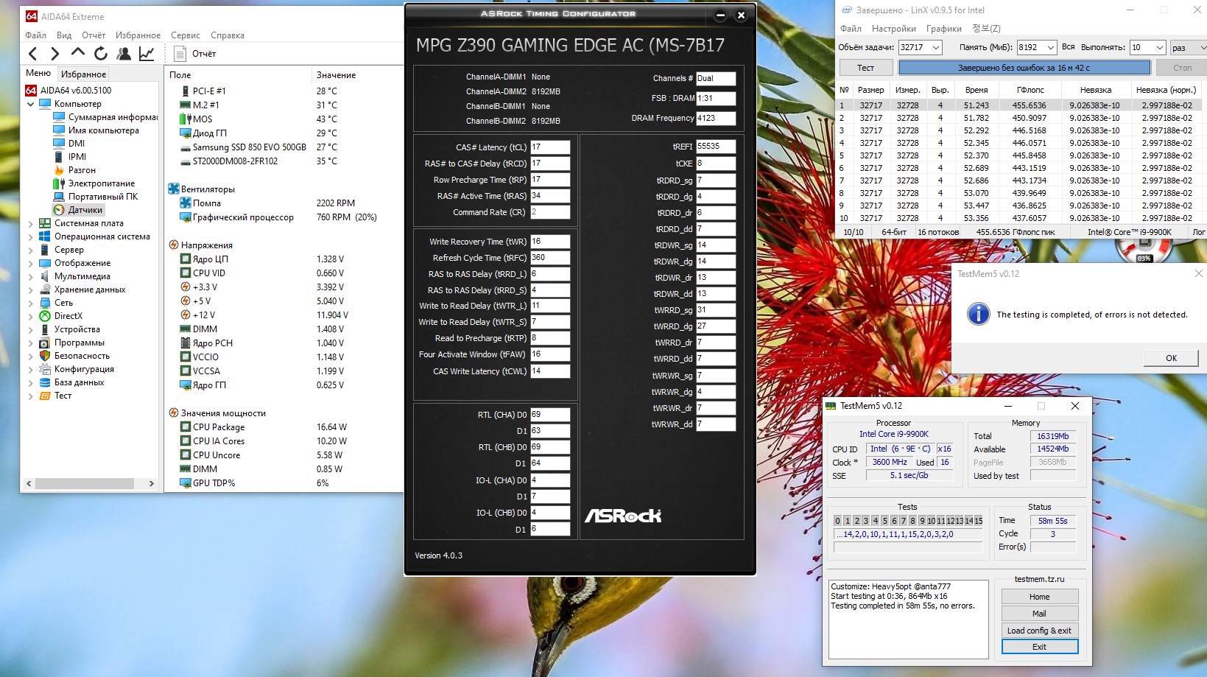Click the AIDA64 v6.00.5100 root node icon
The image size is (1207, 677).
31,91
